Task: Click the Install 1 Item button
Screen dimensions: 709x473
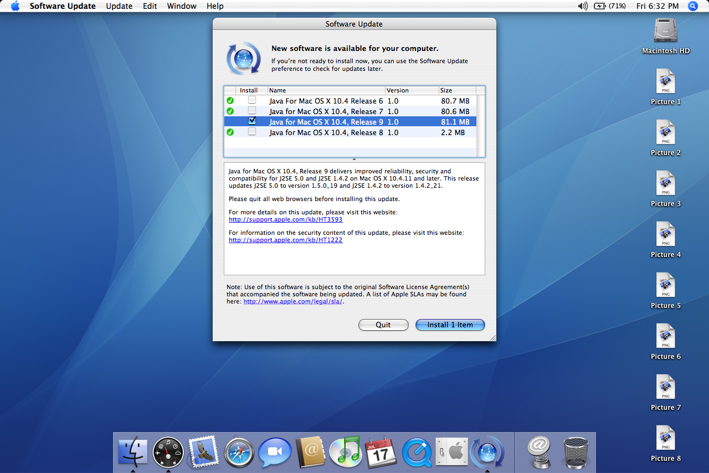Action: point(450,325)
